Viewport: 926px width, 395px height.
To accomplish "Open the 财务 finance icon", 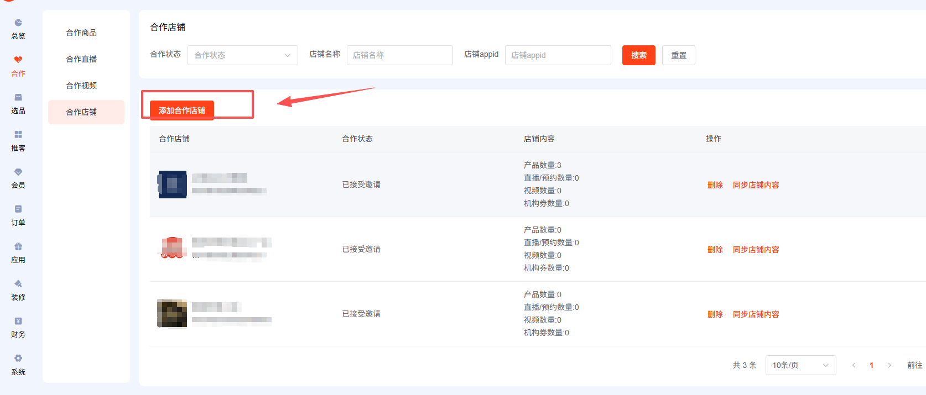I will coord(18,322).
